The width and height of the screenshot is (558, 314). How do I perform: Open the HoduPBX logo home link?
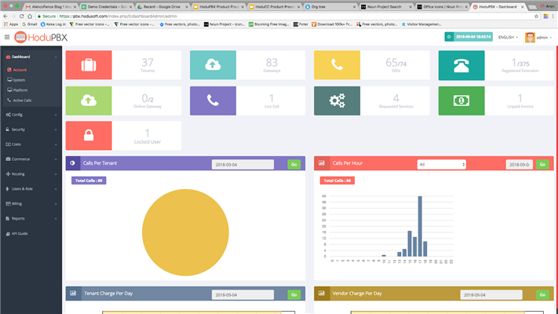tap(41, 37)
